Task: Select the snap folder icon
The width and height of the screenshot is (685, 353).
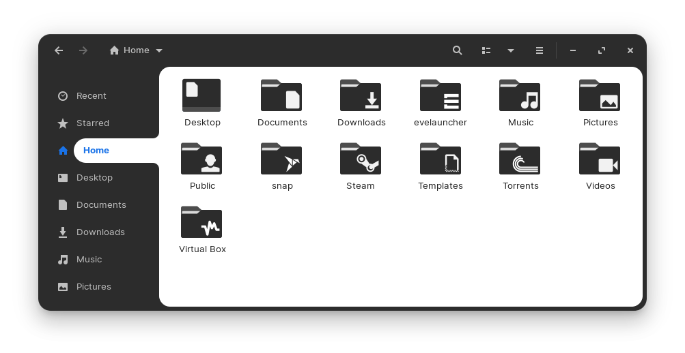Action: coord(281,159)
